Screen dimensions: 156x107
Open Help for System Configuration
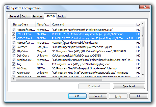[x=138, y=96]
